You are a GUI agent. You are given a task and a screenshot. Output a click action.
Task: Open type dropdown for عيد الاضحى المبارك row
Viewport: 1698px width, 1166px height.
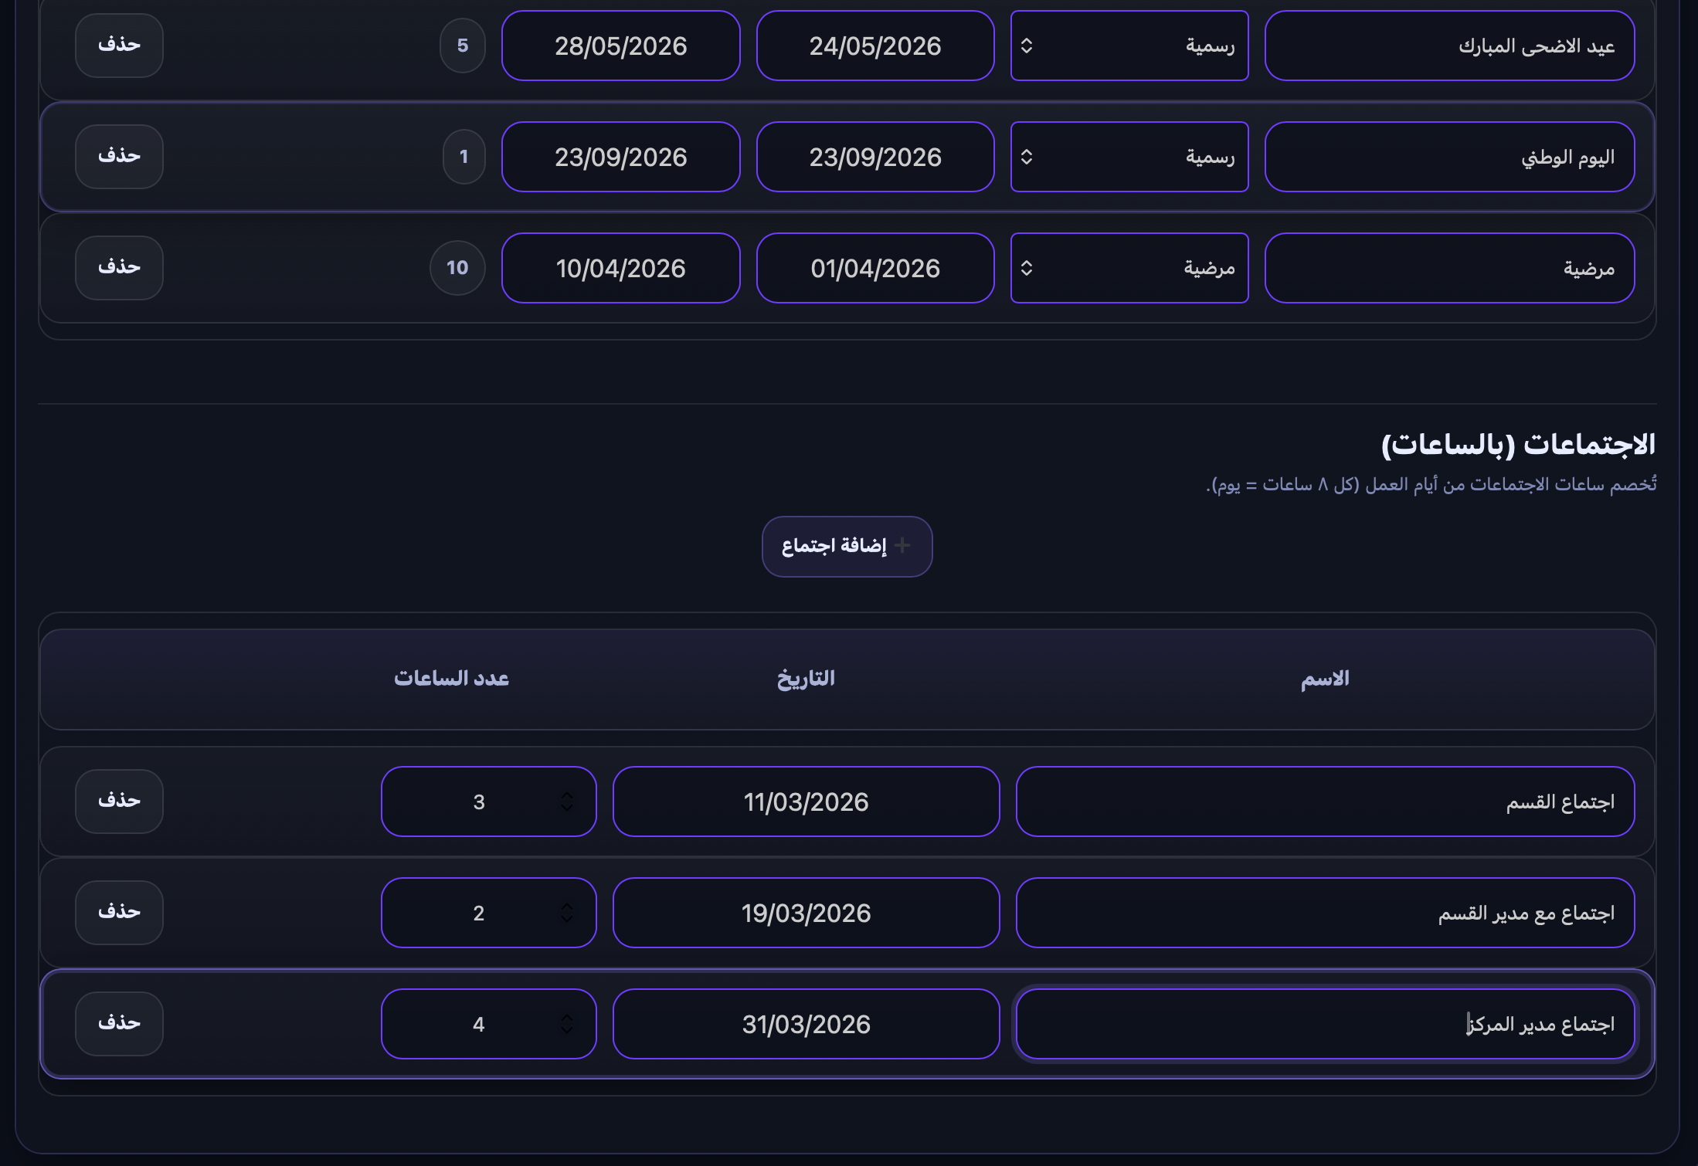[1129, 46]
